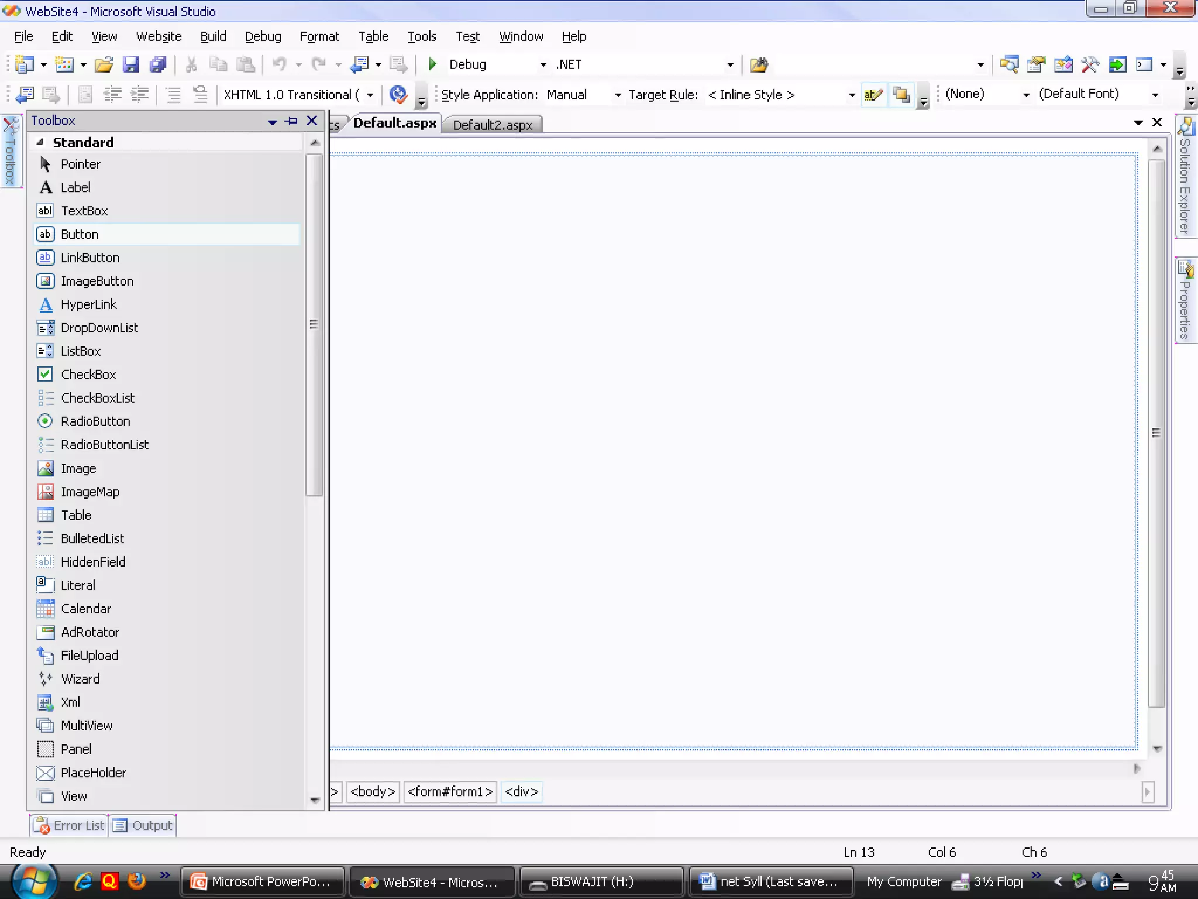Click the Save All toolbar icon
1198x899 pixels.
[158, 64]
